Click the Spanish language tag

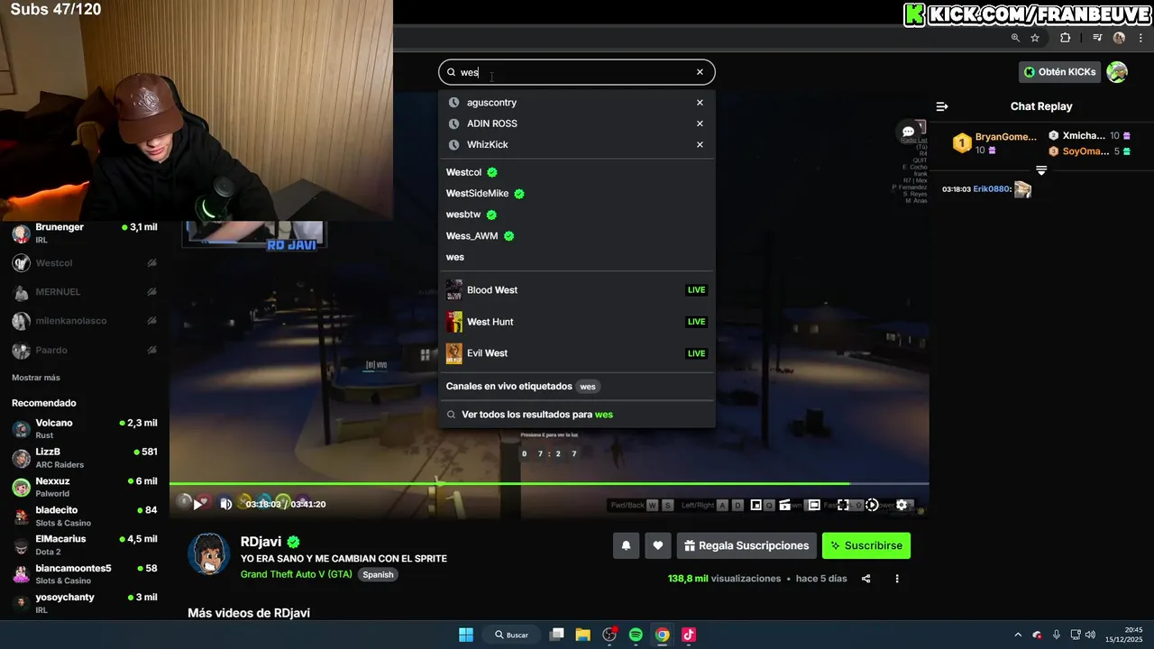pyautogui.click(x=379, y=574)
